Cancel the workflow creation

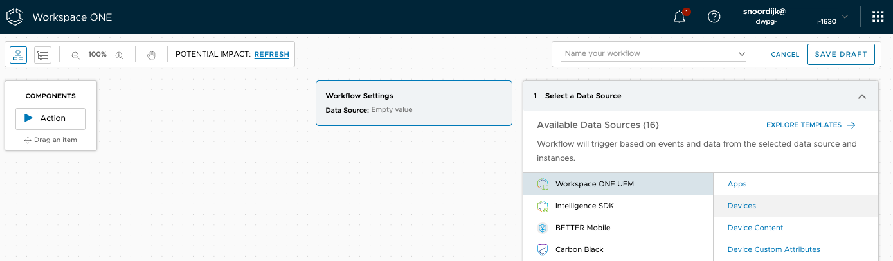pyautogui.click(x=785, y=55)
